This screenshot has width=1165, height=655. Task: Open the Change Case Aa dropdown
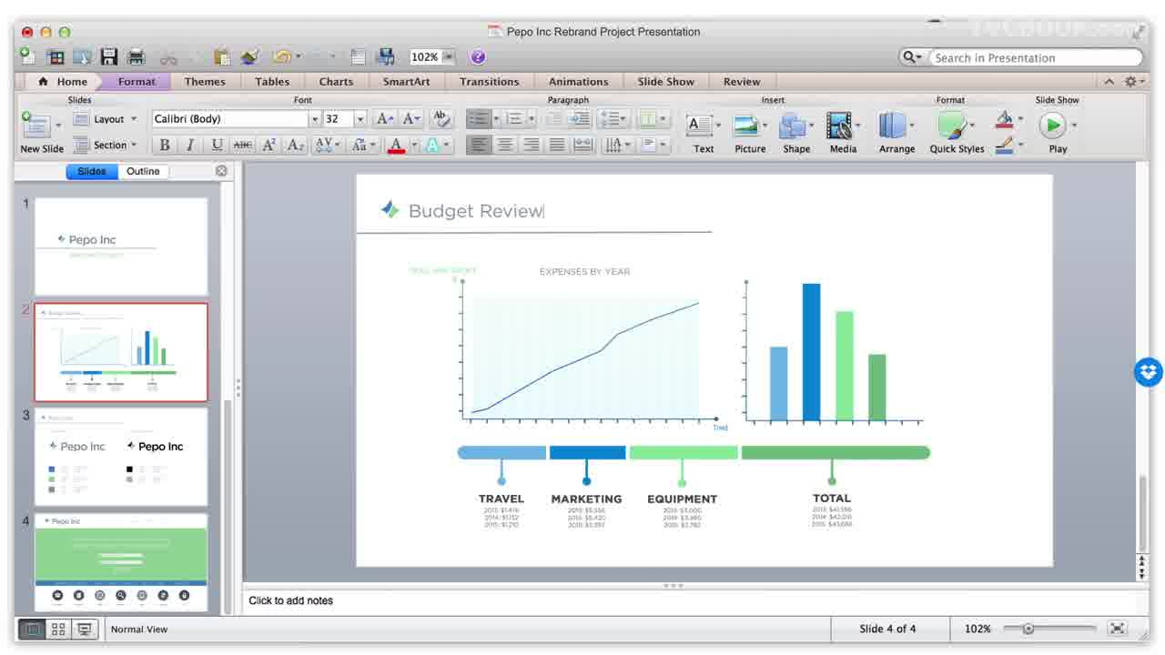tap(363, 145)
